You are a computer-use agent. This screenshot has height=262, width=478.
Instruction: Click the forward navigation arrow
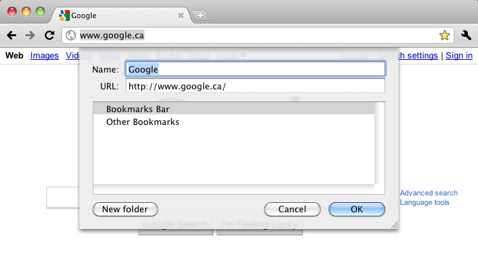click(x=30, y=36)
